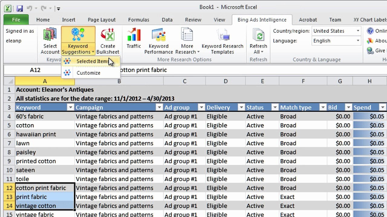The height and width of the screenshot is (217, 387).
Task: Switch to the Data tab
Action: click(x=167, y=20)
